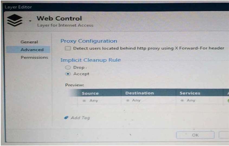Click the Add Tag link
This screenshot has height=146, width=229.
[80, 118]
